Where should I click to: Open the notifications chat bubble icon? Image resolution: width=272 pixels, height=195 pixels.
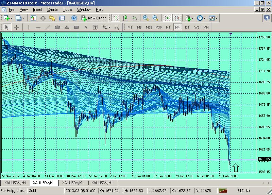click(266, 18)
